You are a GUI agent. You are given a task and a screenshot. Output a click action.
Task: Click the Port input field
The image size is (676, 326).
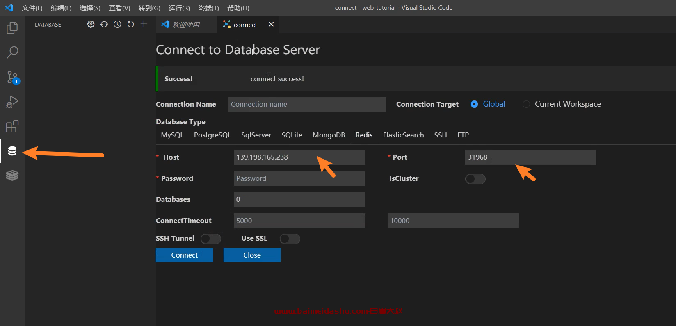531,157
